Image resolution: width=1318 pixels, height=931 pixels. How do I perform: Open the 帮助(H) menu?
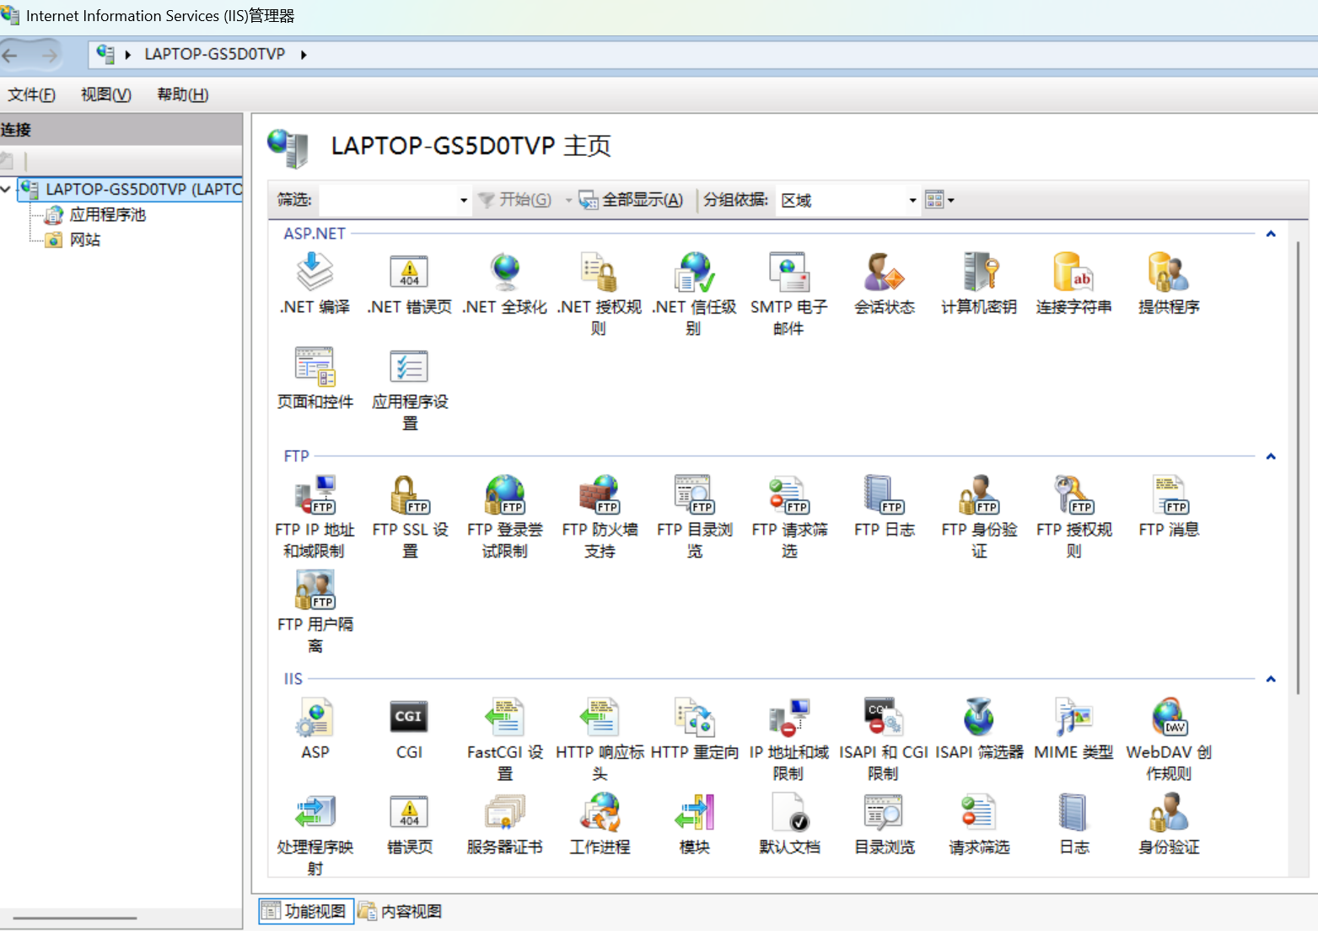183,94
